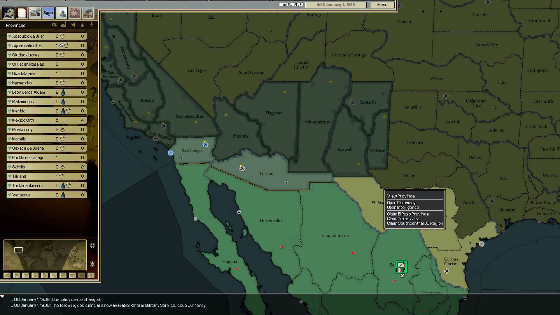Click the Tuscon airbase marker
Image resolution: width=560 pixels, height=315 pixels.
pyautogui.click(x=242, y=168)
